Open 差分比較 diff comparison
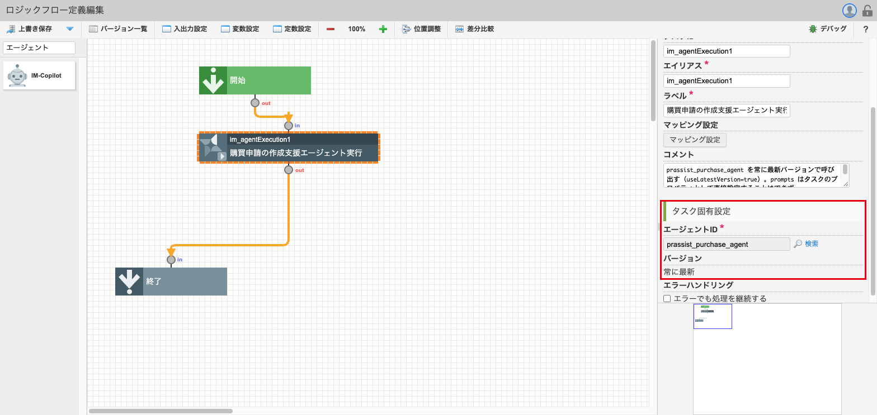The image size is (877, 415). tap(474, 29)
